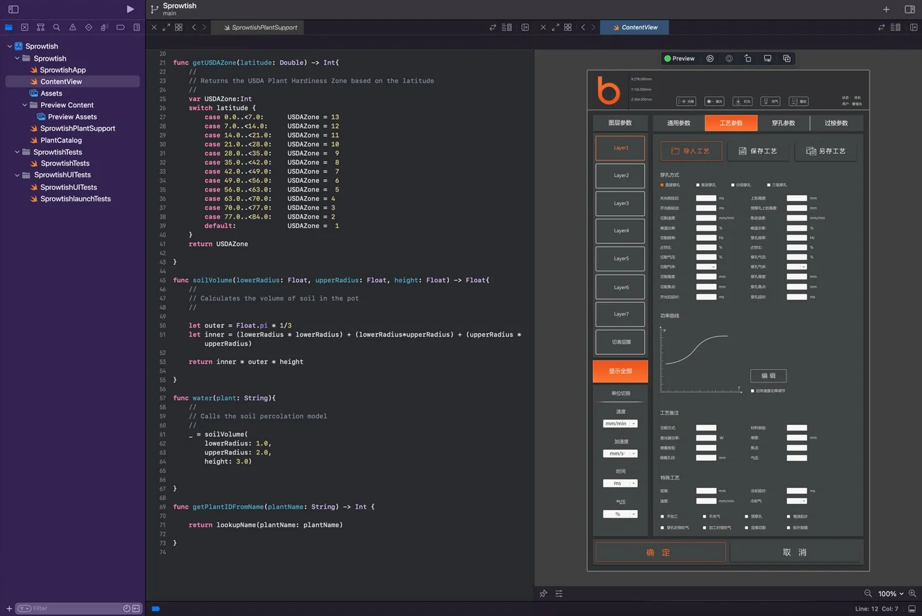Viewport: 922px width, 616px height.
Task: Click the duplicate preview icon
Action: (x=786, y=59)
